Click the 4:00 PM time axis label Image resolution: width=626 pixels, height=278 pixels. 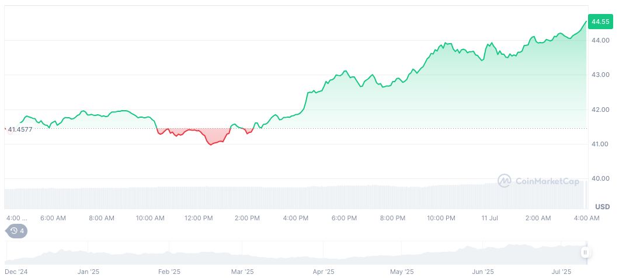(x=295, y=218)
